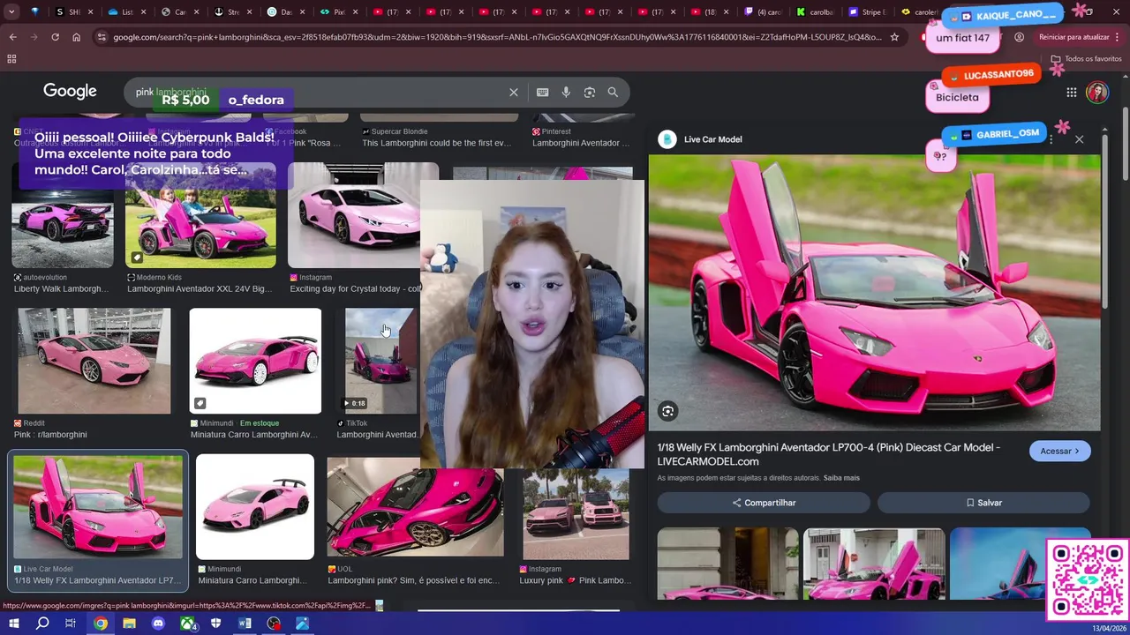1130x635 pixels.
Task: Click the preview panel scrollbar
Action: click(1105, 220)
